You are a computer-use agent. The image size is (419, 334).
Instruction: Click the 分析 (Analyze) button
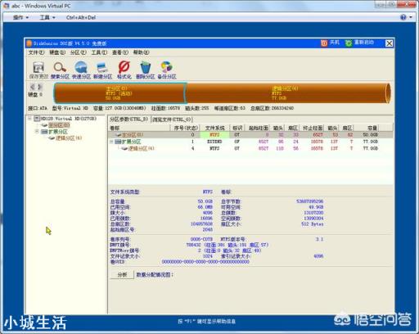(122, 275)
